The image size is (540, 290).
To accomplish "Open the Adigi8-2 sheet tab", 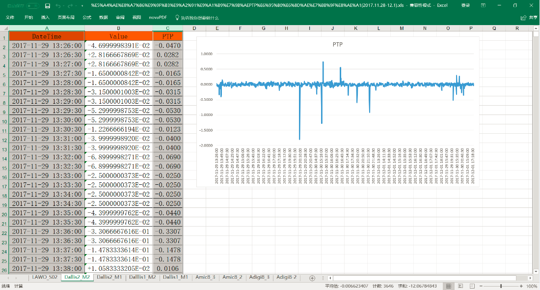I will click(287, 277).
